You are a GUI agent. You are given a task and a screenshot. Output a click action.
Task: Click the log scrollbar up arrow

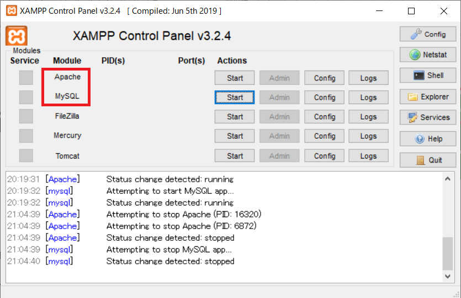pyautogui.click(x=448, y=178)
